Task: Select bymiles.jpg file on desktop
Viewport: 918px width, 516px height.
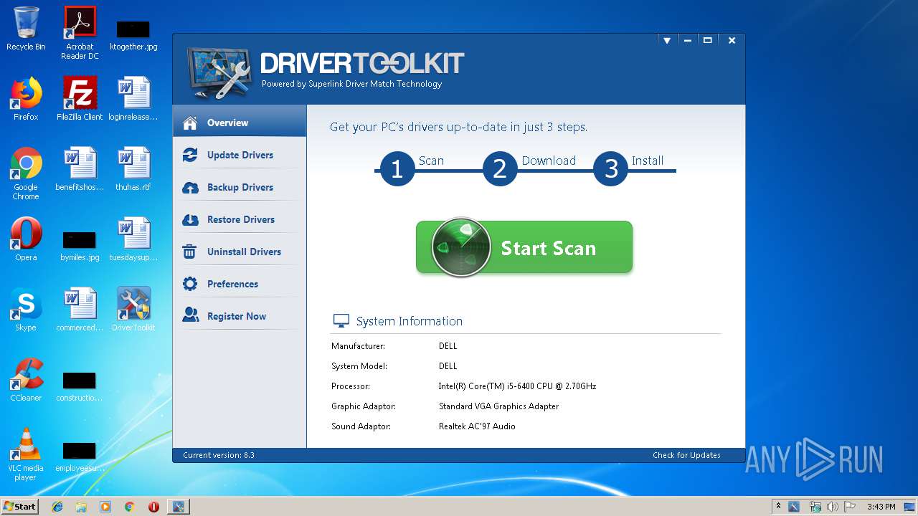Action: pos(80,246)
